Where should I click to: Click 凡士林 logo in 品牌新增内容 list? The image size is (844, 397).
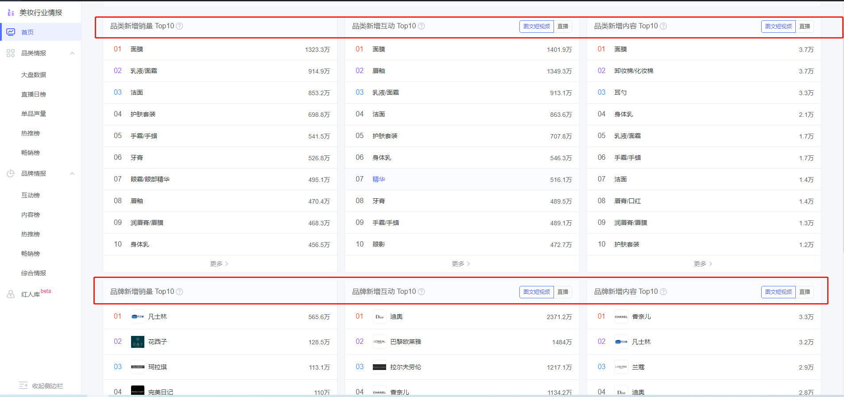(621, 342)
